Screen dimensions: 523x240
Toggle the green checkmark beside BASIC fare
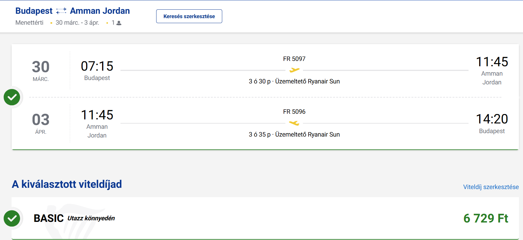[x=12, y=218]
